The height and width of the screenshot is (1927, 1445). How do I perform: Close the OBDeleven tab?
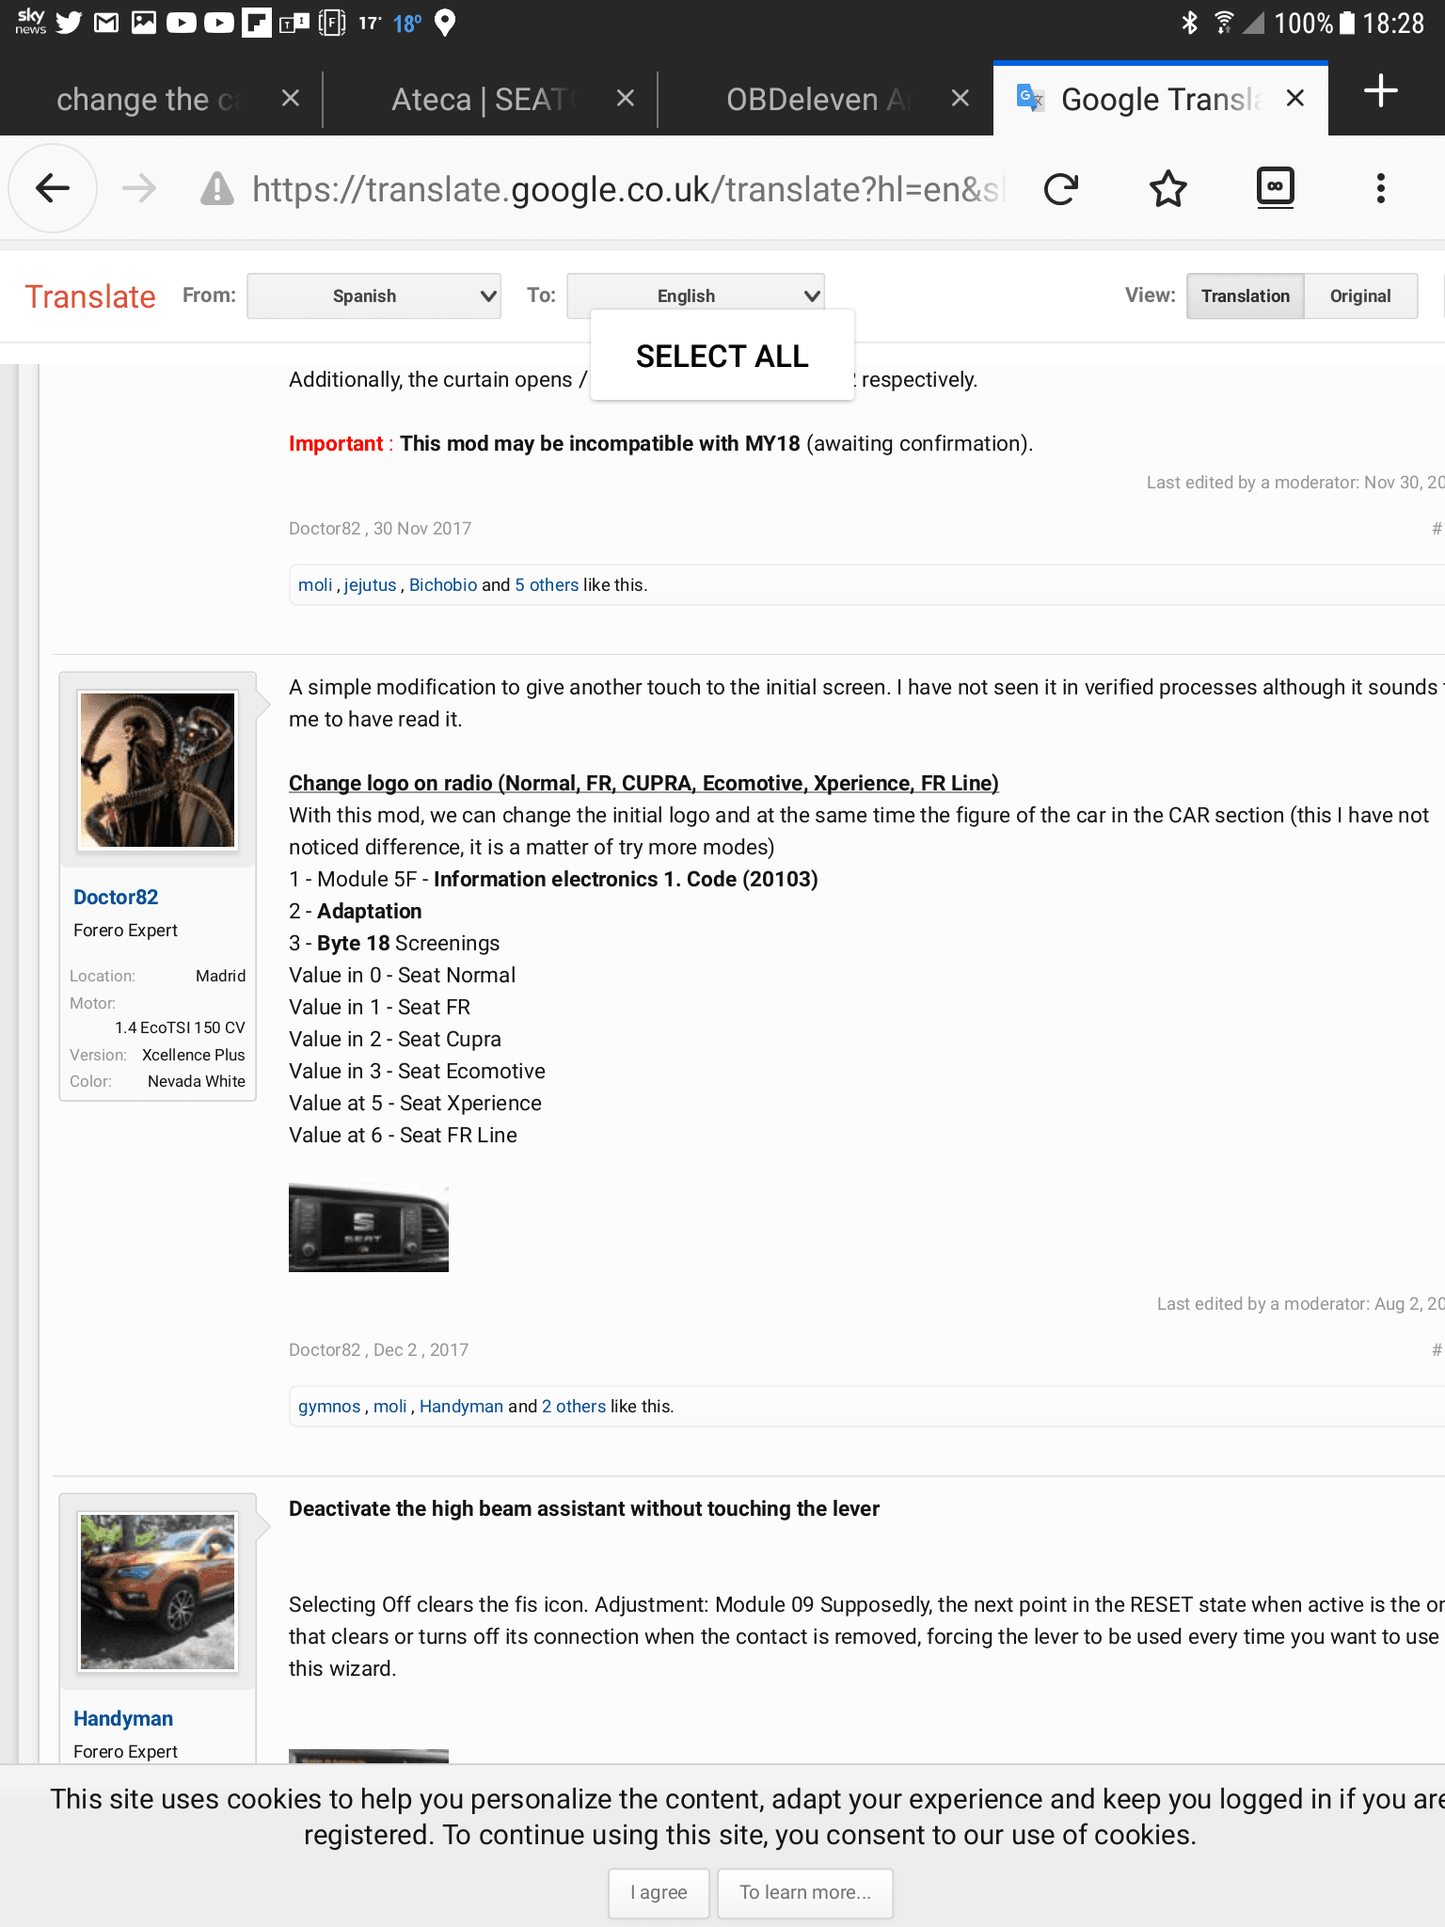tap(960, 99)
